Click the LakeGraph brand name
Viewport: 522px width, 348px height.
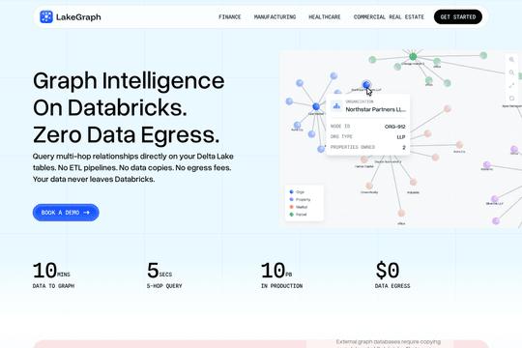coord(78,17)
